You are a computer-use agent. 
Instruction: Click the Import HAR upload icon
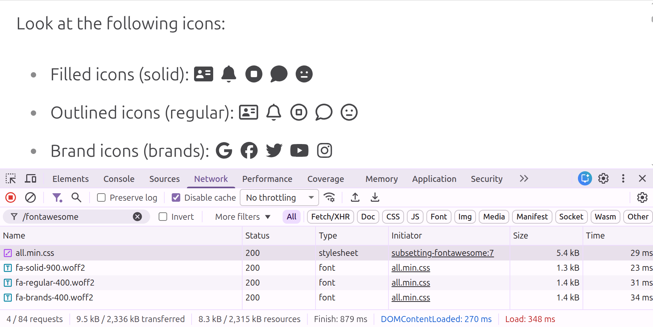(355, 197)
